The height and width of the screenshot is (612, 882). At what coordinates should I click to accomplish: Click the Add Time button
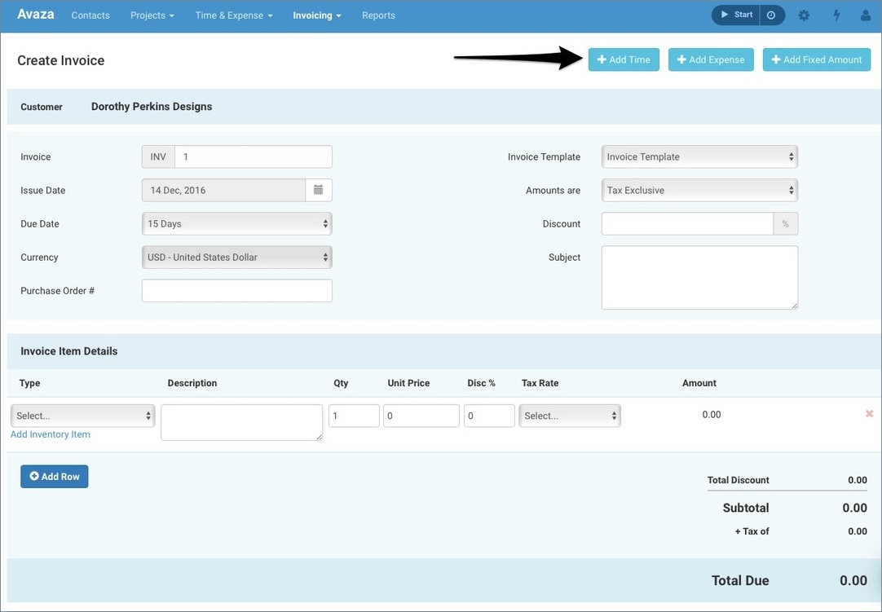coord(624,59)
